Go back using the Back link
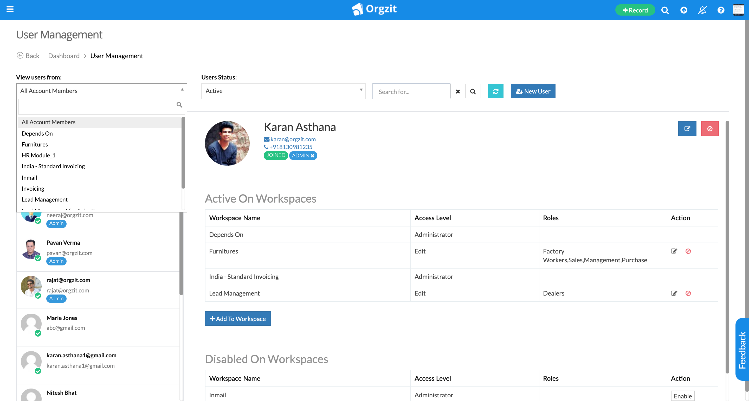Viewport: 749px width, 401px height. point(28,56)
